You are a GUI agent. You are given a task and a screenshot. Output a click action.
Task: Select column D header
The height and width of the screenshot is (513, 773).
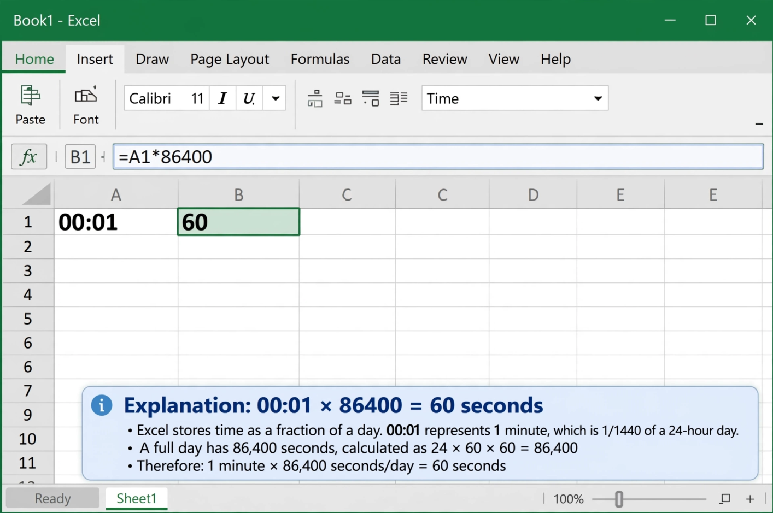click(533, 194)
